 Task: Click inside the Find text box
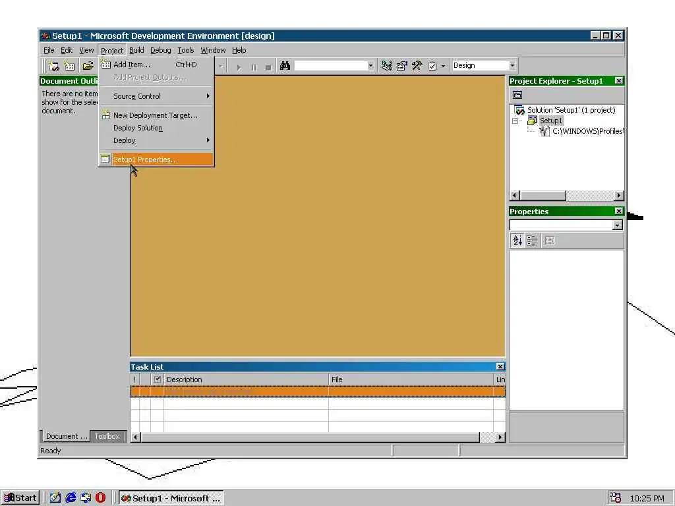(x=331, y=66)
